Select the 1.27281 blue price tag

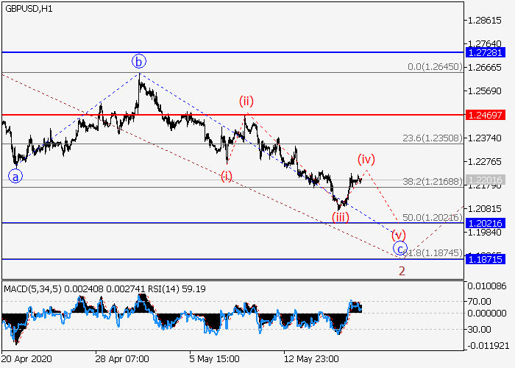[486, 52]
